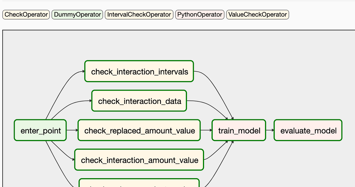Select the evaluate_model task node
The width and height of the screenshot is (355, 187).
click(x=308, y=130)
